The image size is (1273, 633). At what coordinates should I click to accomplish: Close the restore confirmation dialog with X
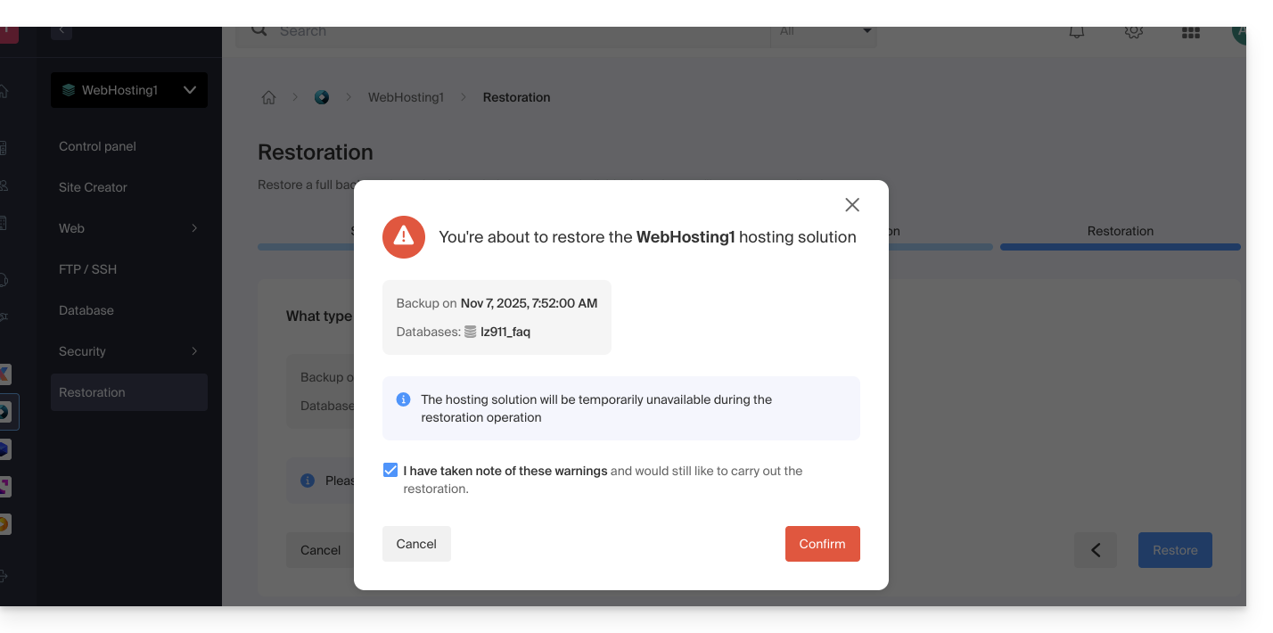click(852, 205)
